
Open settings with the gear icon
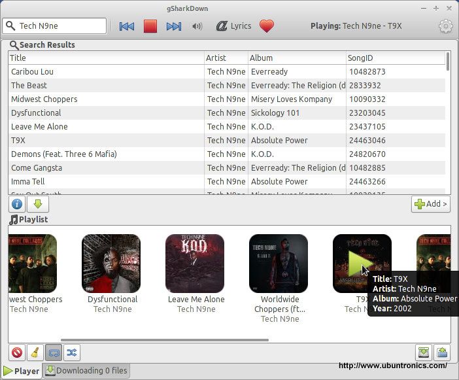(x=445, y=27)
